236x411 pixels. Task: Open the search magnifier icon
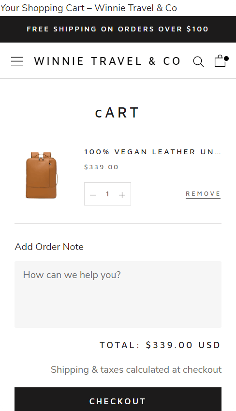pyautogui.click(x=198, y=61)
